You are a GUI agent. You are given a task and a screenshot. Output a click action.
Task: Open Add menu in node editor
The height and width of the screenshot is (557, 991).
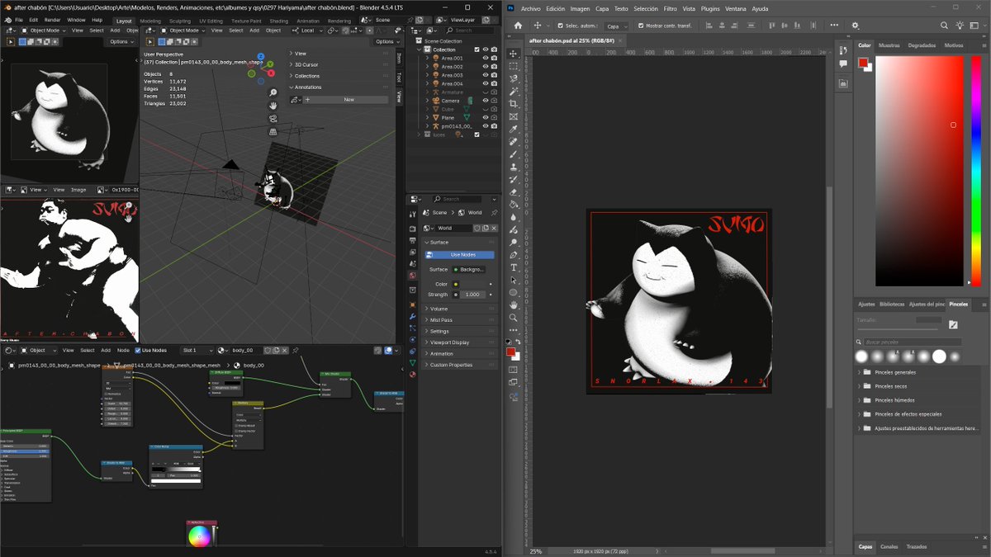tap(105, 350)
